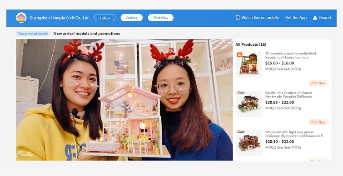Image resolution: width=343 pixels, height=176 pixels.
Task: Open the Catalog button
Action: click(131, 18)
